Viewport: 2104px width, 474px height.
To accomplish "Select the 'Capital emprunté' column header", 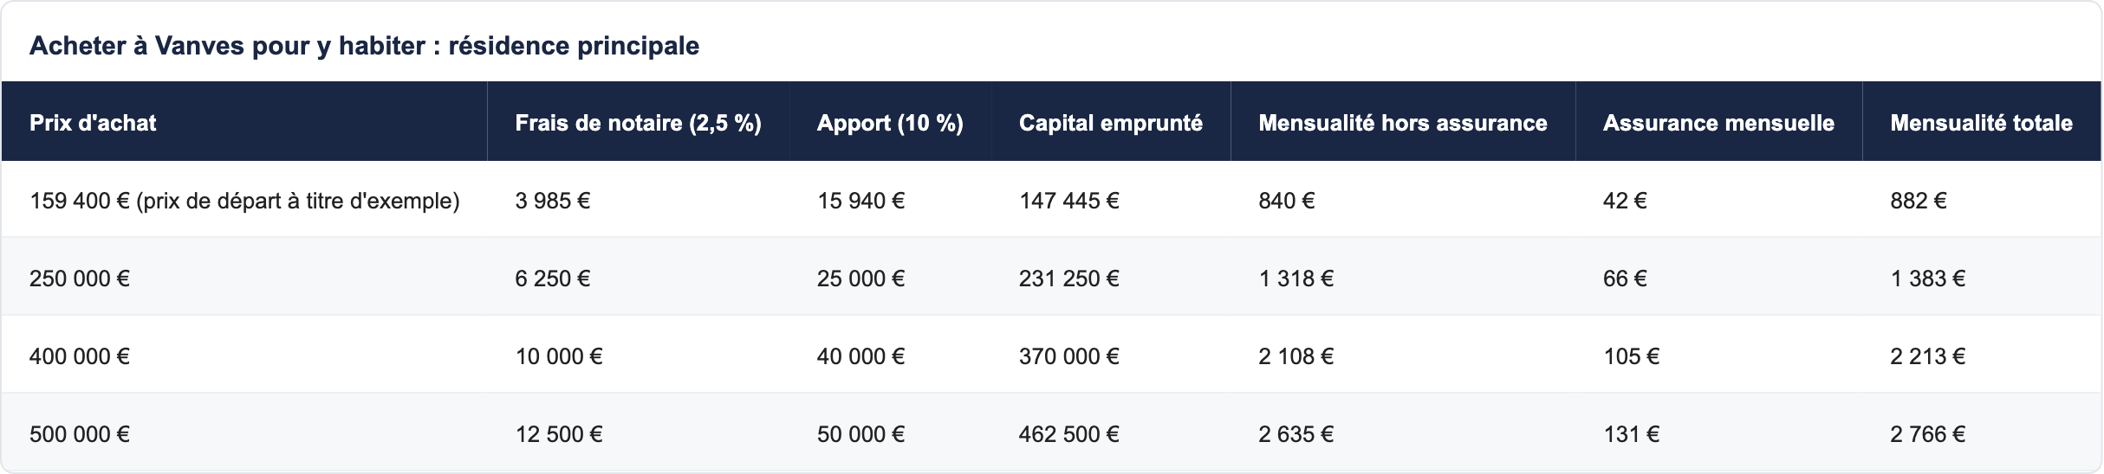I will pos(1111,122).
